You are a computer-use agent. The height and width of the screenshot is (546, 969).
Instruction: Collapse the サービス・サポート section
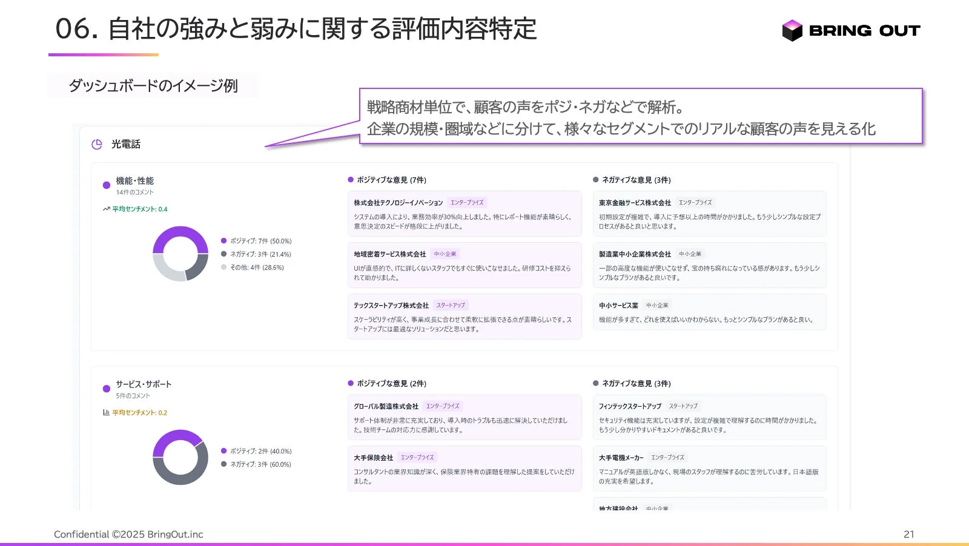pyautogui.click(x=143, y=383)
